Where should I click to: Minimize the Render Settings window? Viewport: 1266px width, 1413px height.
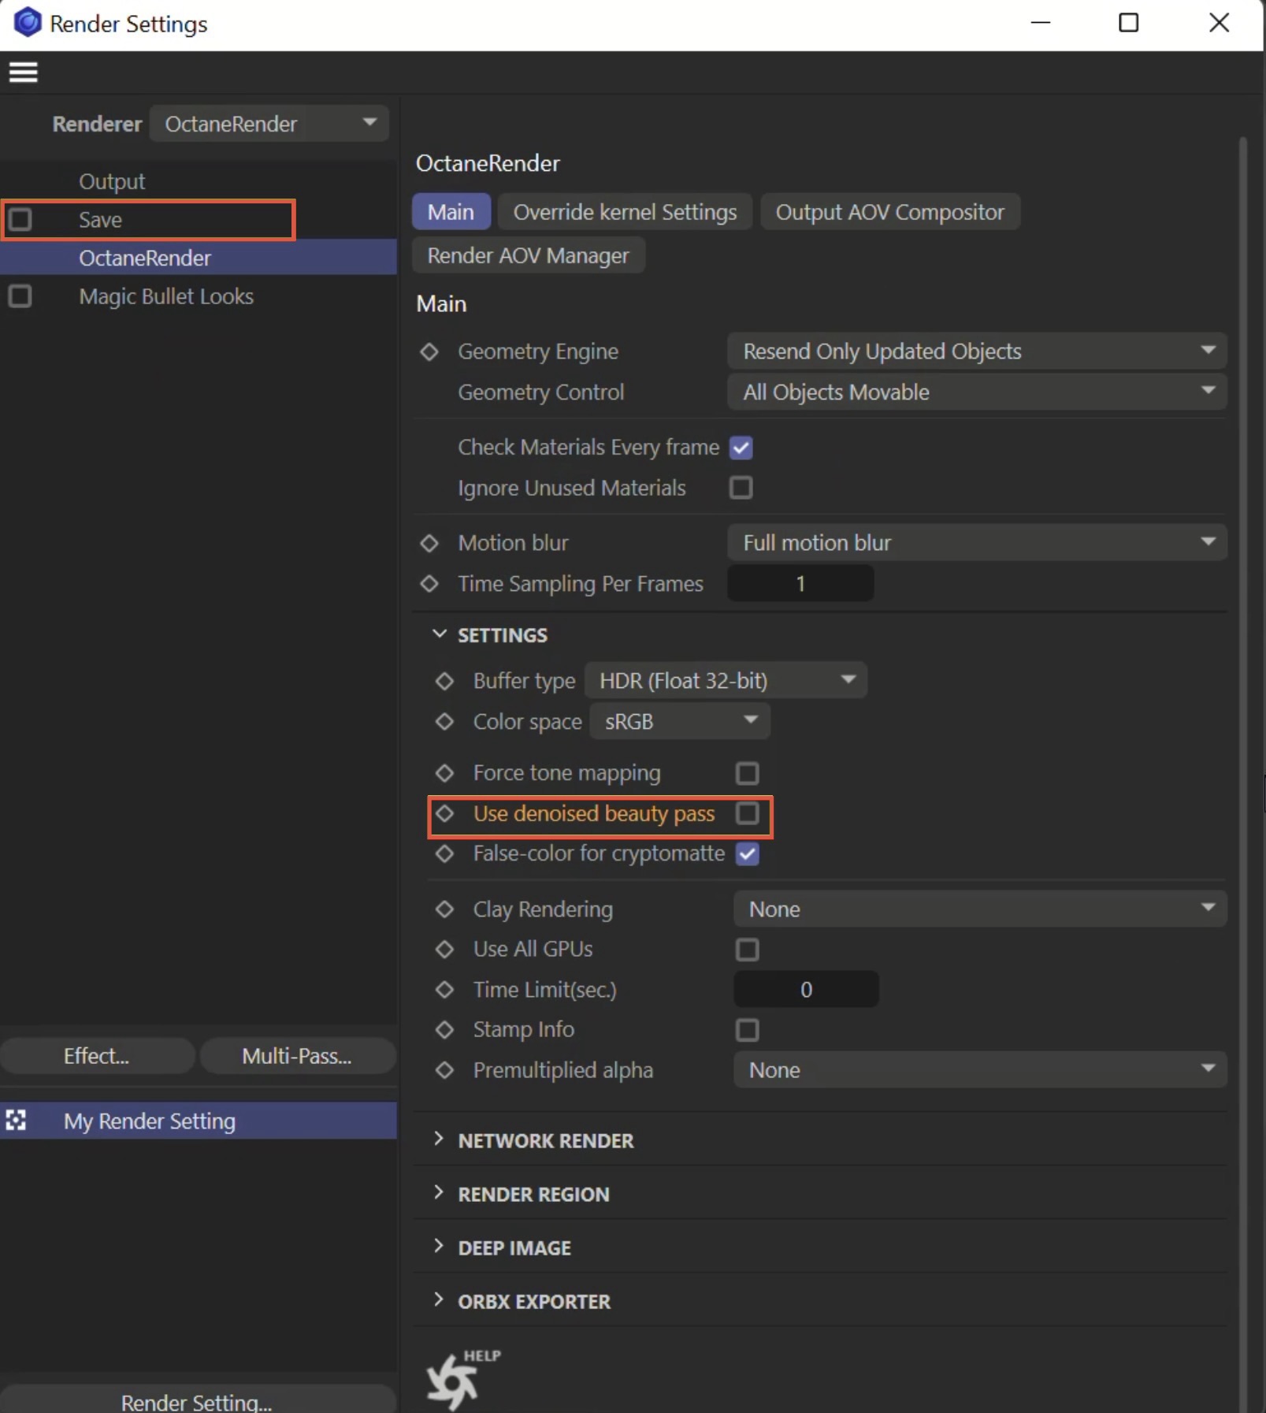(1041, 23)
